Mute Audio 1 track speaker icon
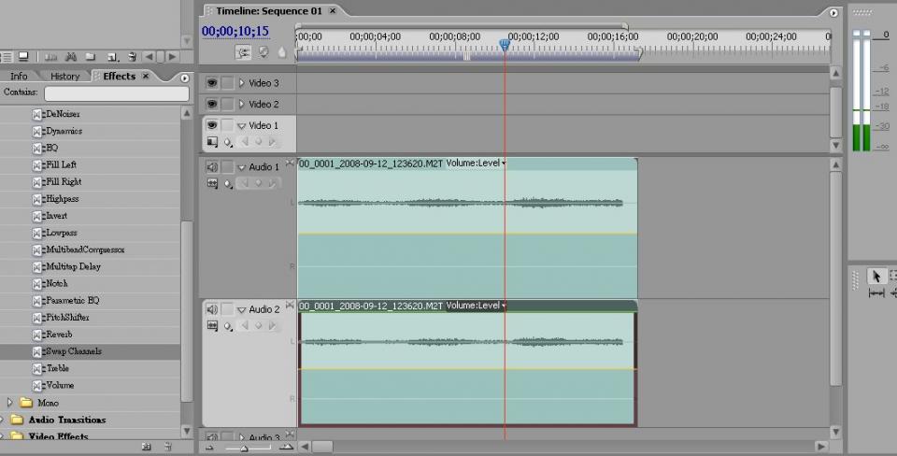The height and width of the screenshot is (456, 897). click(211, 167)
